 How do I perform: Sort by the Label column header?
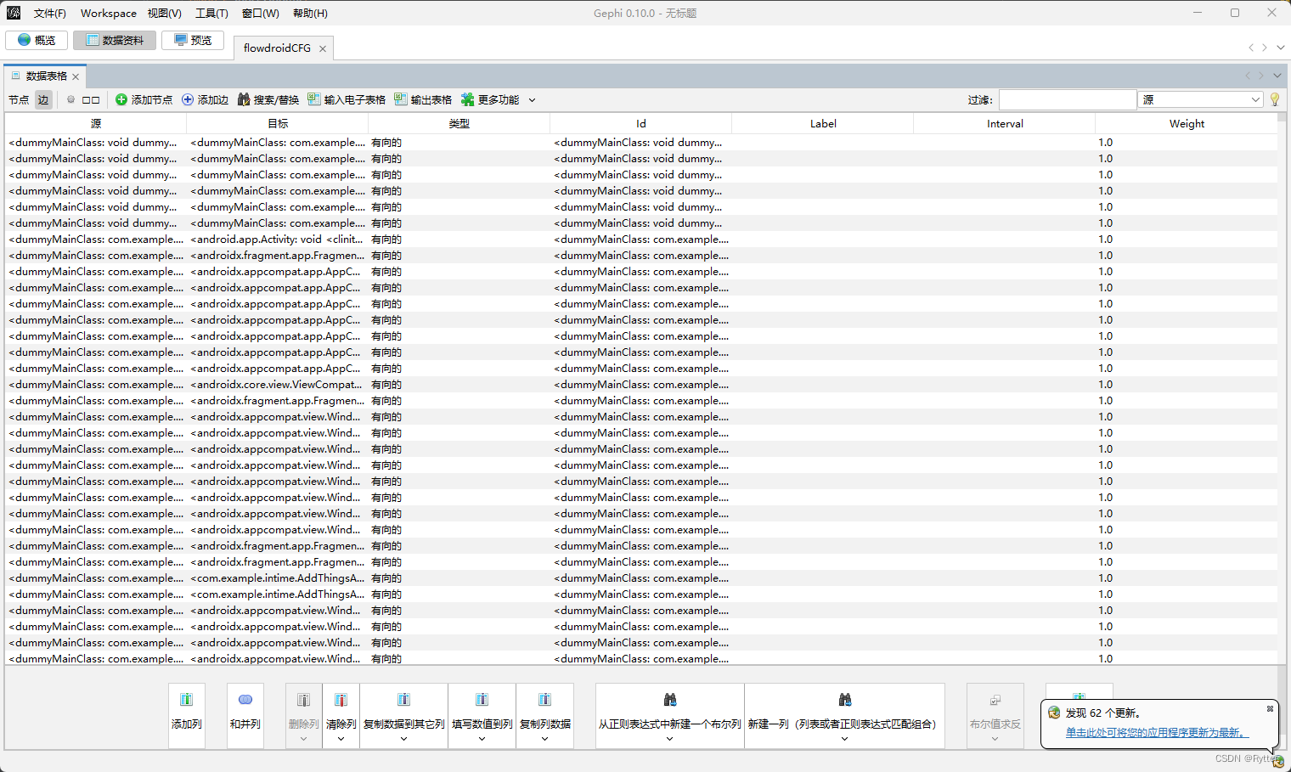823,124
